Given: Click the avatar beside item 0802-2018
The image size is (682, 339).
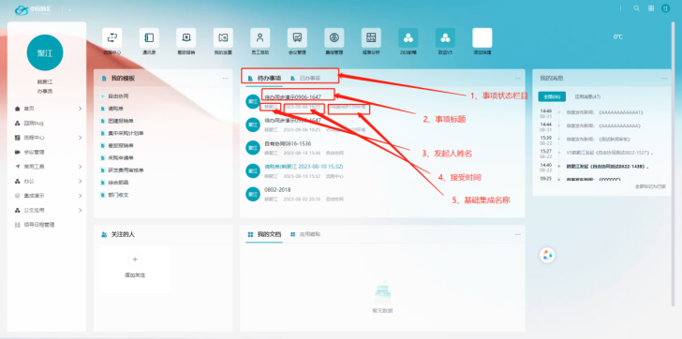Looking at the screenshot, I should point(253,194).
